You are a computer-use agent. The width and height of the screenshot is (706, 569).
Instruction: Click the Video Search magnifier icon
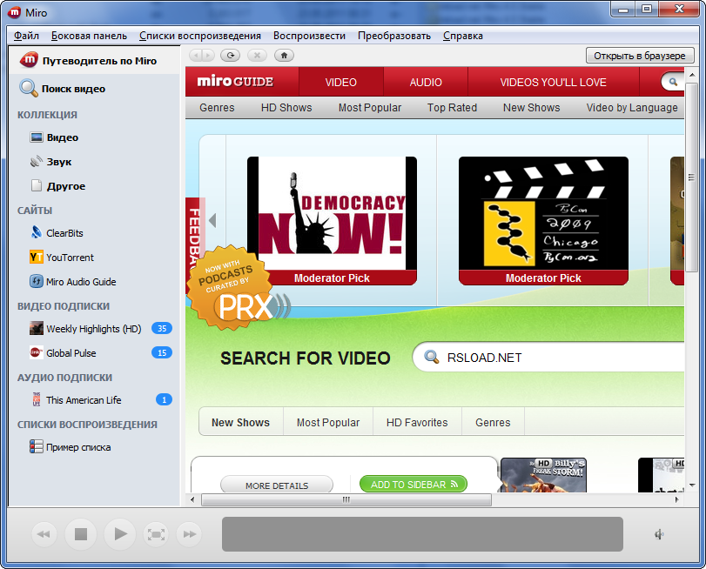[x=29, y=88]
